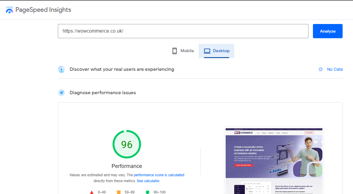The width and height of the screenshot is (353, 194).
Task: Switch to the Mobile tab
Action: click(x=183, y=51)
